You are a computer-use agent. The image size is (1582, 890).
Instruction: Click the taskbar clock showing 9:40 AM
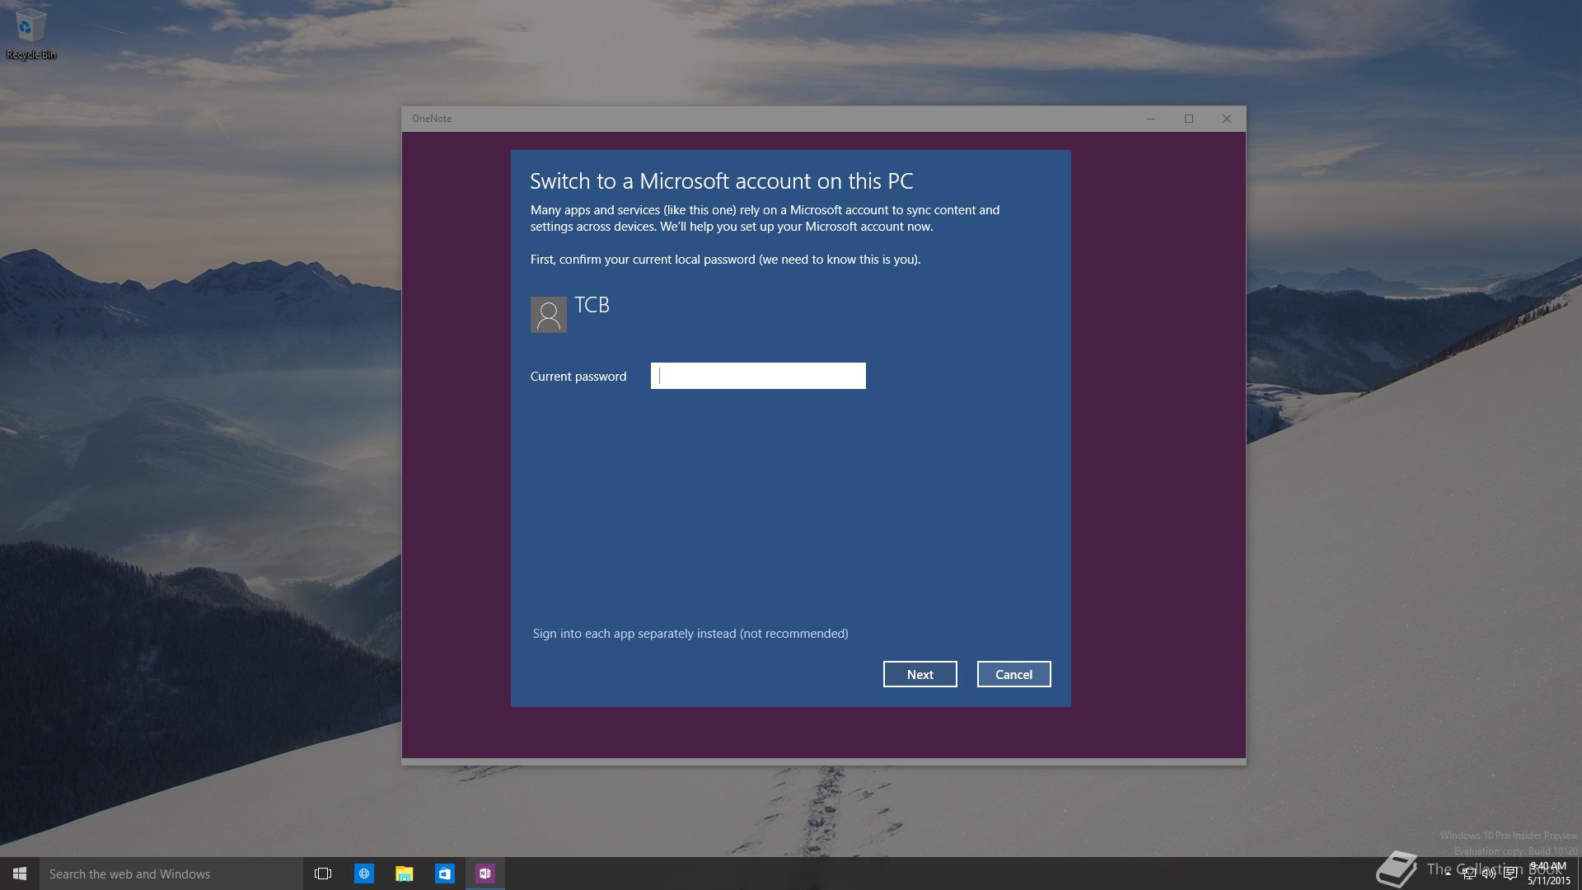[1549, 874]
